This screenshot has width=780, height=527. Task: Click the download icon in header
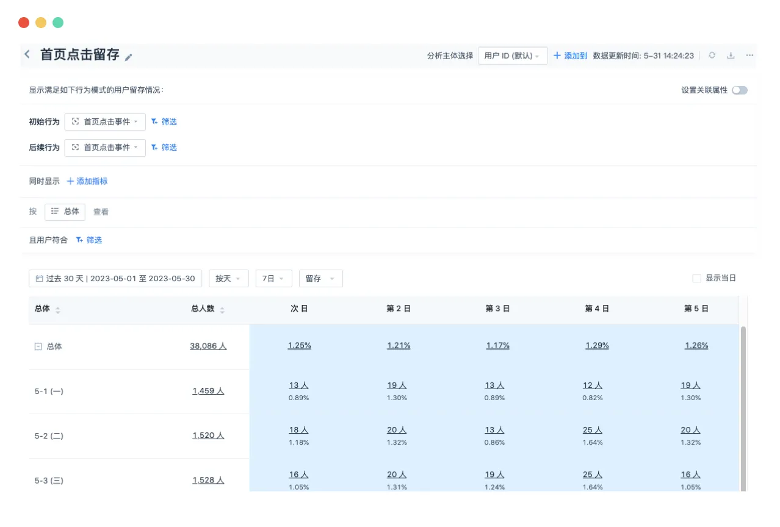tap(731, 56)
